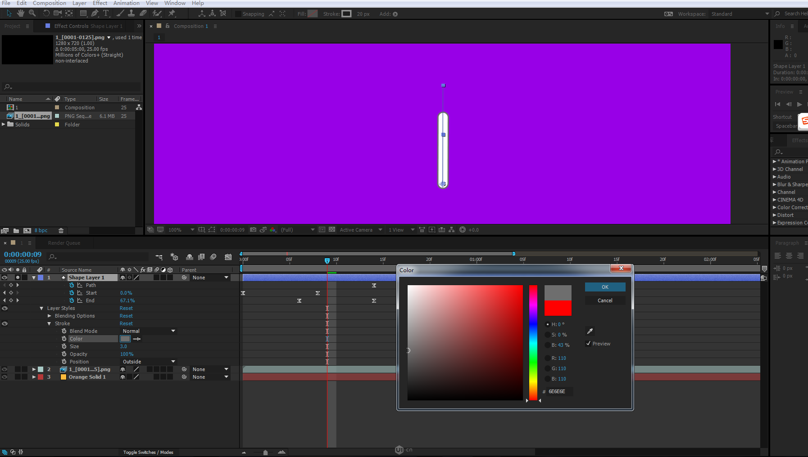Select the Hue radio button

(x=548, y=324)
